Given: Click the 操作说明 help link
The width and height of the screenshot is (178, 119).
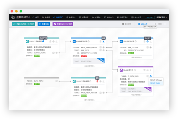Looking at the screenshot, I should pyautogui.click(x=127, y=24).
